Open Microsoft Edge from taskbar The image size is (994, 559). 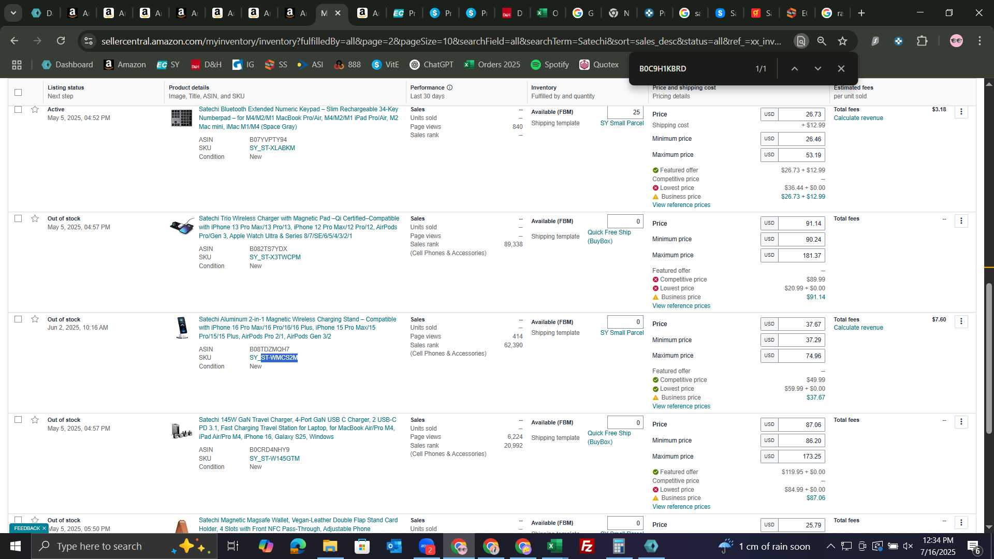298,546
